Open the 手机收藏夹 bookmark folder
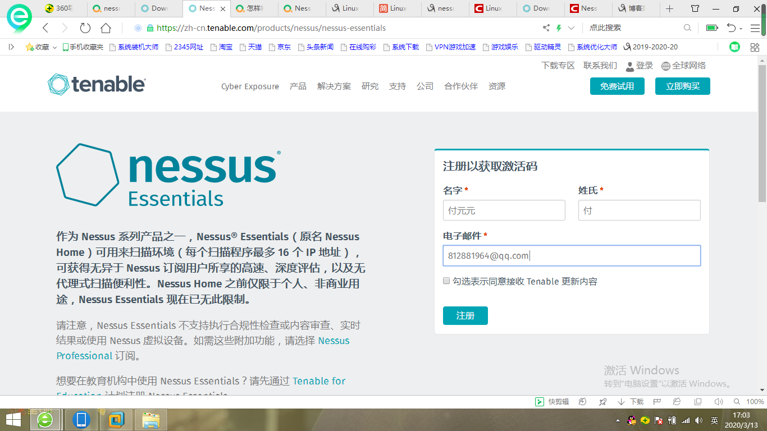 [83, 47]
